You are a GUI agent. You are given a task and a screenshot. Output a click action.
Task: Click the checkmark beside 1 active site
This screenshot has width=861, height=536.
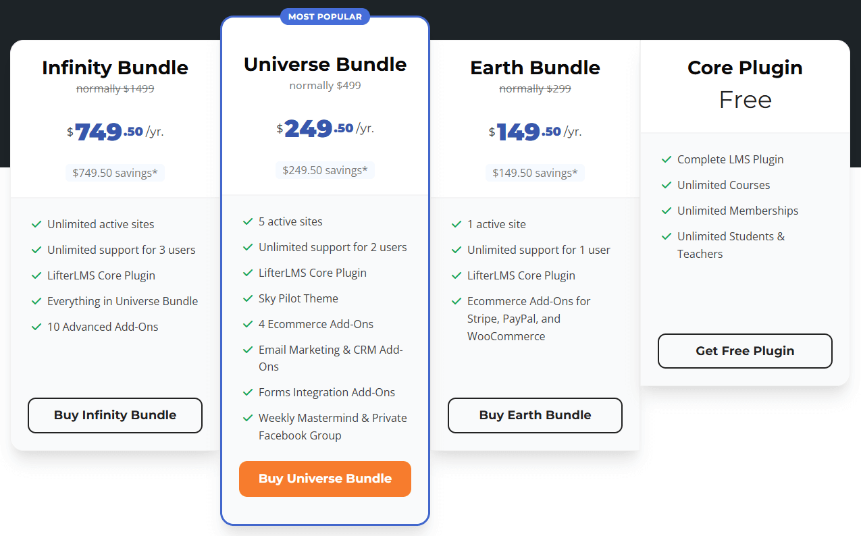tap(456, 224)
